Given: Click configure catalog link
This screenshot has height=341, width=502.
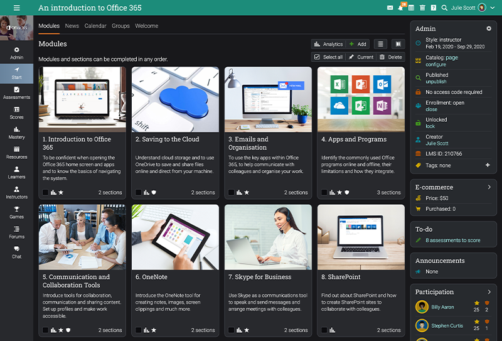Looking at the screenshot, I should click(435, 65).
